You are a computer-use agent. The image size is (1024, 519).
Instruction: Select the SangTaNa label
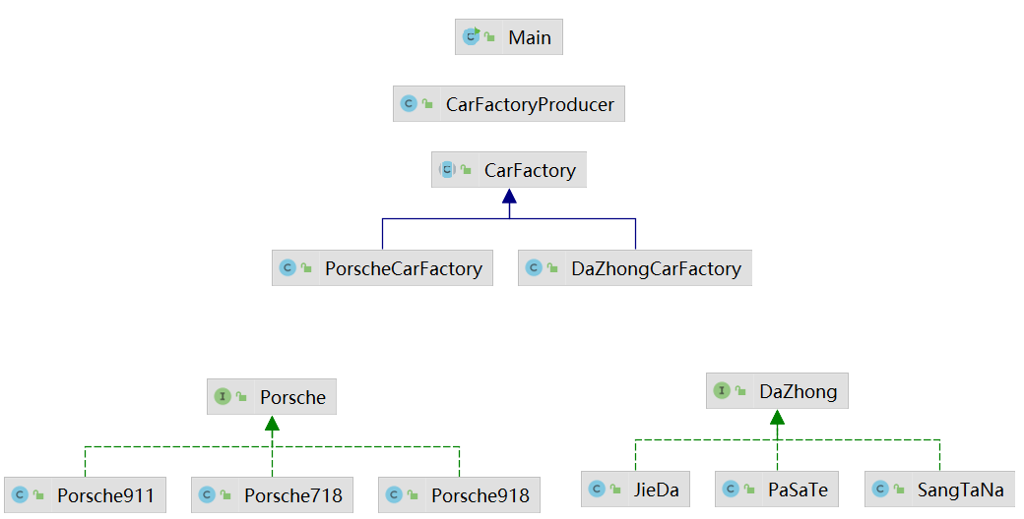(x=960, y=490)
